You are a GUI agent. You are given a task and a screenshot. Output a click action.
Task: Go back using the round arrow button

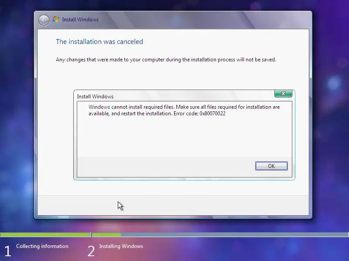tap(44, 20)
